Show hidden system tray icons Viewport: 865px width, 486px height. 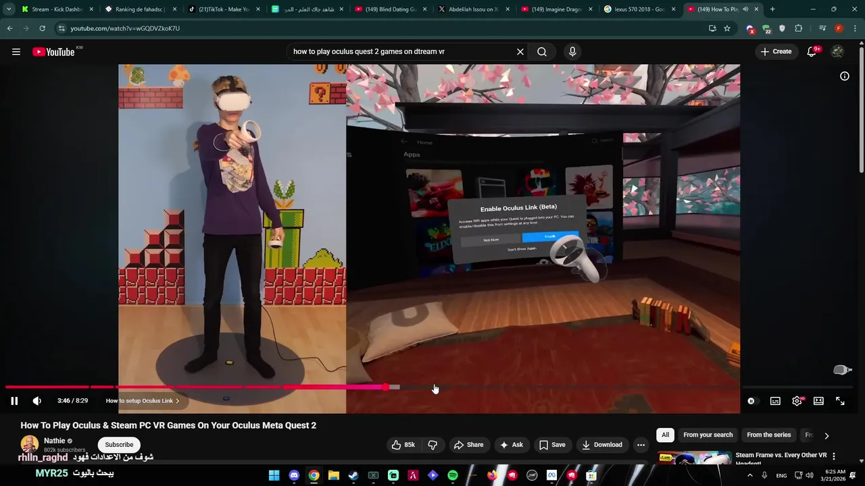pyautogui.click(x=750, y=475)
